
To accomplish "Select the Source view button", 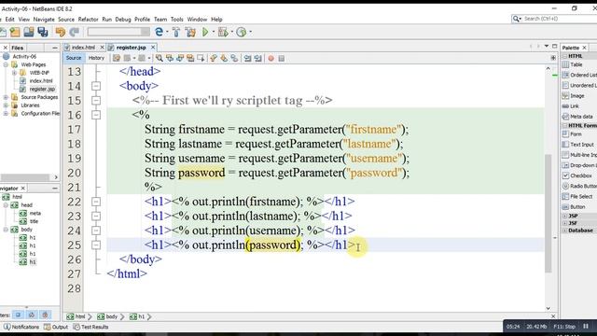I will (74, 58).
